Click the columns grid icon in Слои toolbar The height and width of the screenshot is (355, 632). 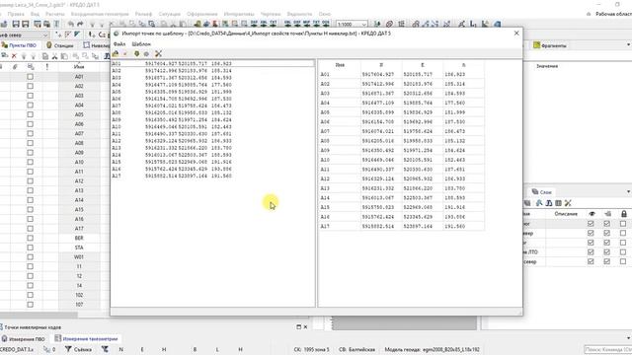(558, 203)
